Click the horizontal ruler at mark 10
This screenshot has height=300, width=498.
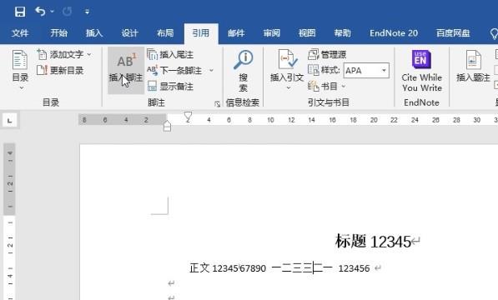(270, 120)
